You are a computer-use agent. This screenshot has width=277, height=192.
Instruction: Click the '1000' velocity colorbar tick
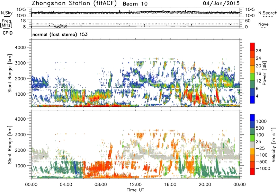coord(261,121)
